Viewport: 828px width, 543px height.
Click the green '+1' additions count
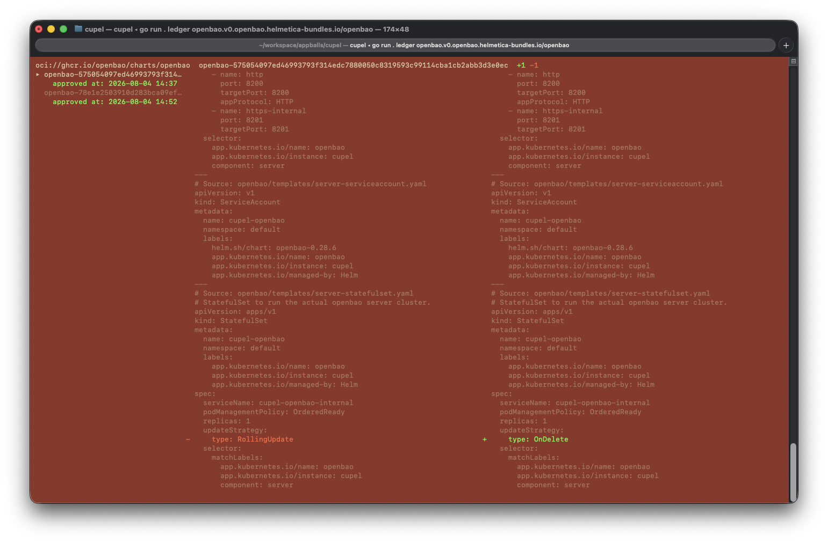pos(521,65)
